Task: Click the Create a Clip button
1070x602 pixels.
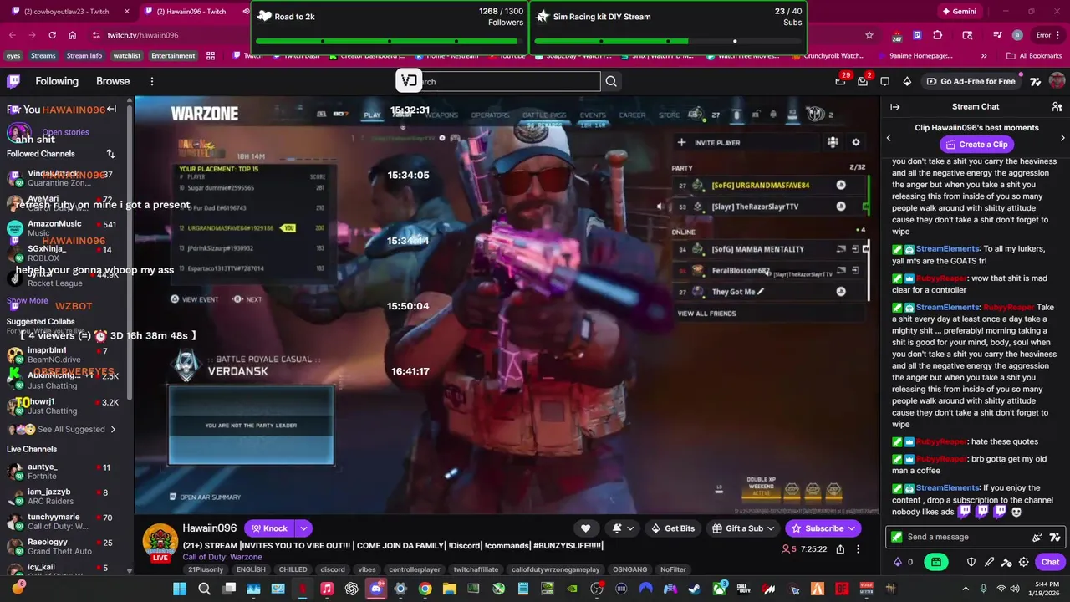Action: 976,145
